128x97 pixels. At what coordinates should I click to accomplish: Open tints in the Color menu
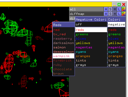[x=116, y=60]
